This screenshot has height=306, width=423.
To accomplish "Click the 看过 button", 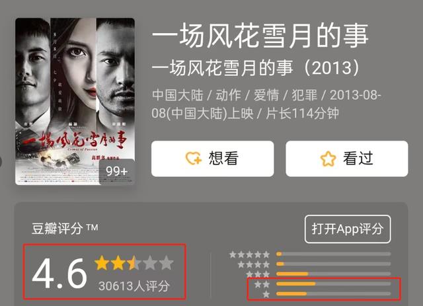I will [346, 159].
